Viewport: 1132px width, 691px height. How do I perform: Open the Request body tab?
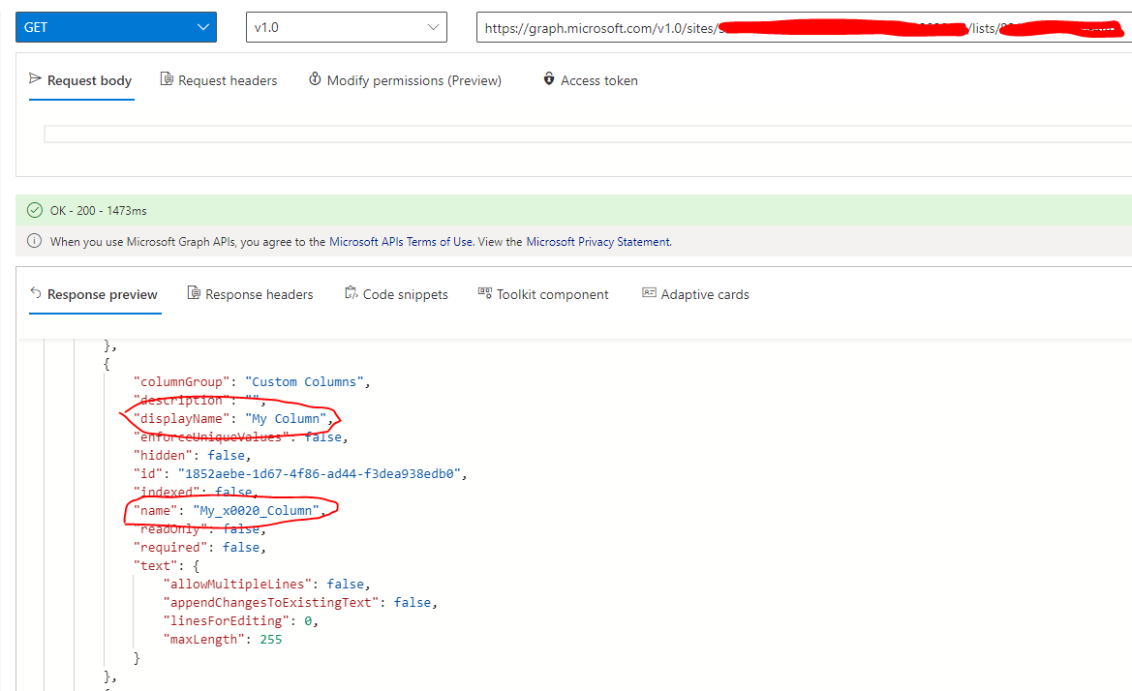coord(80,80)
